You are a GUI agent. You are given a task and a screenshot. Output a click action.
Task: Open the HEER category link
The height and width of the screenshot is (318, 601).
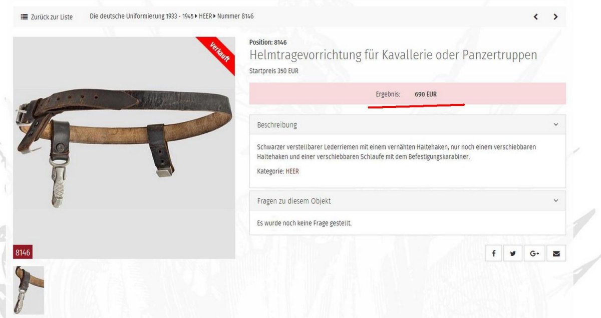[292, 171]
